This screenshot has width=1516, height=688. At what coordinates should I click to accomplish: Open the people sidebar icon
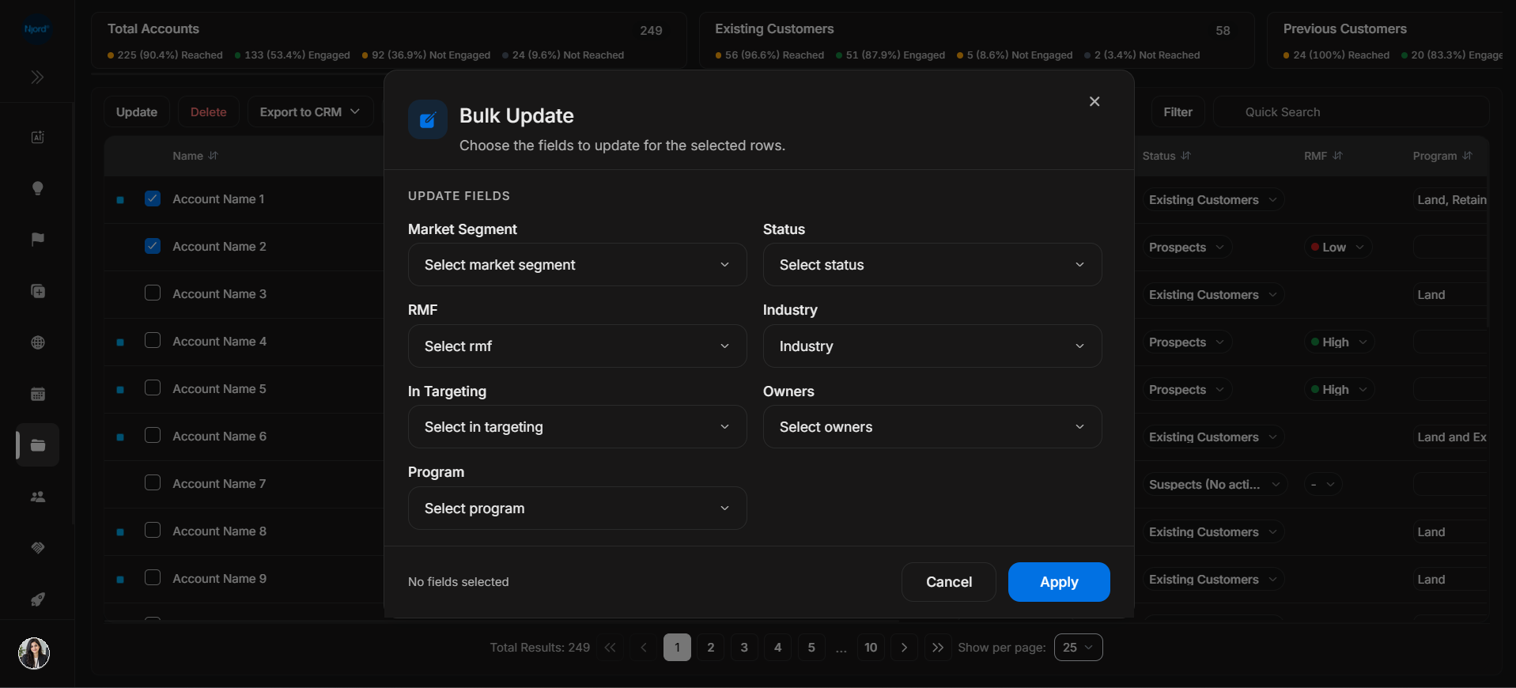tap(37, 497)
